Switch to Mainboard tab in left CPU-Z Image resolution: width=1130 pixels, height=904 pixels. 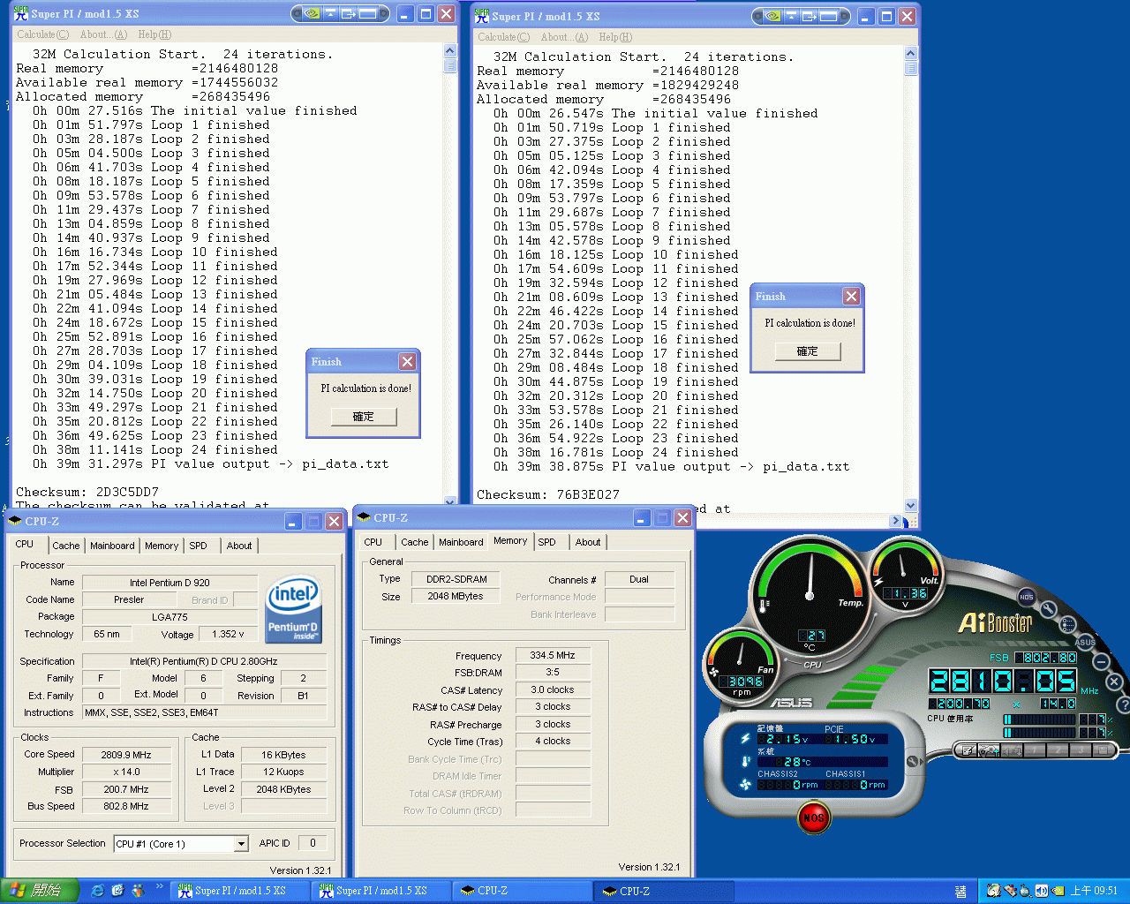pos(112,546)
